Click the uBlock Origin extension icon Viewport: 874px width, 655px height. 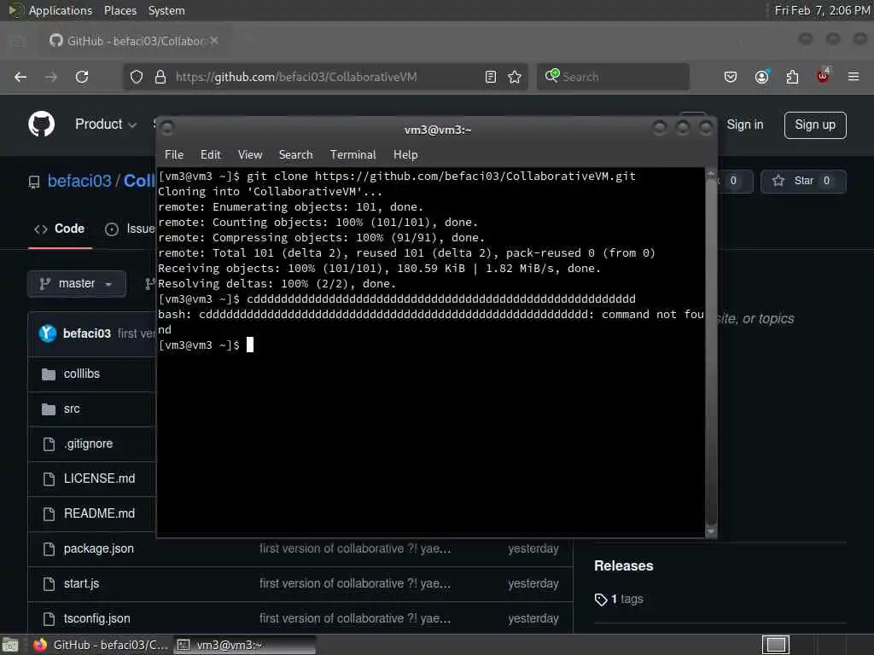(823, 76)
